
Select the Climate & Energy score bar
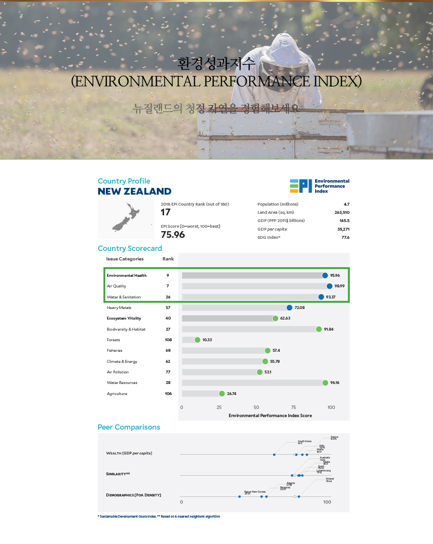tap(223, 361)
